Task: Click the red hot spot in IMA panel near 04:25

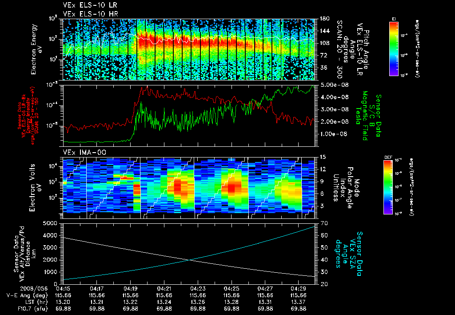Action: point(231,187)
